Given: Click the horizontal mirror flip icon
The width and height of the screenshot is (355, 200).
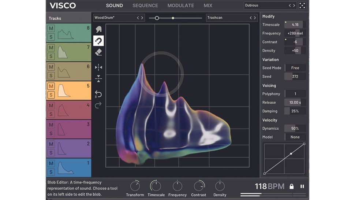Looking at the screenshot, I should pos(98,67).
